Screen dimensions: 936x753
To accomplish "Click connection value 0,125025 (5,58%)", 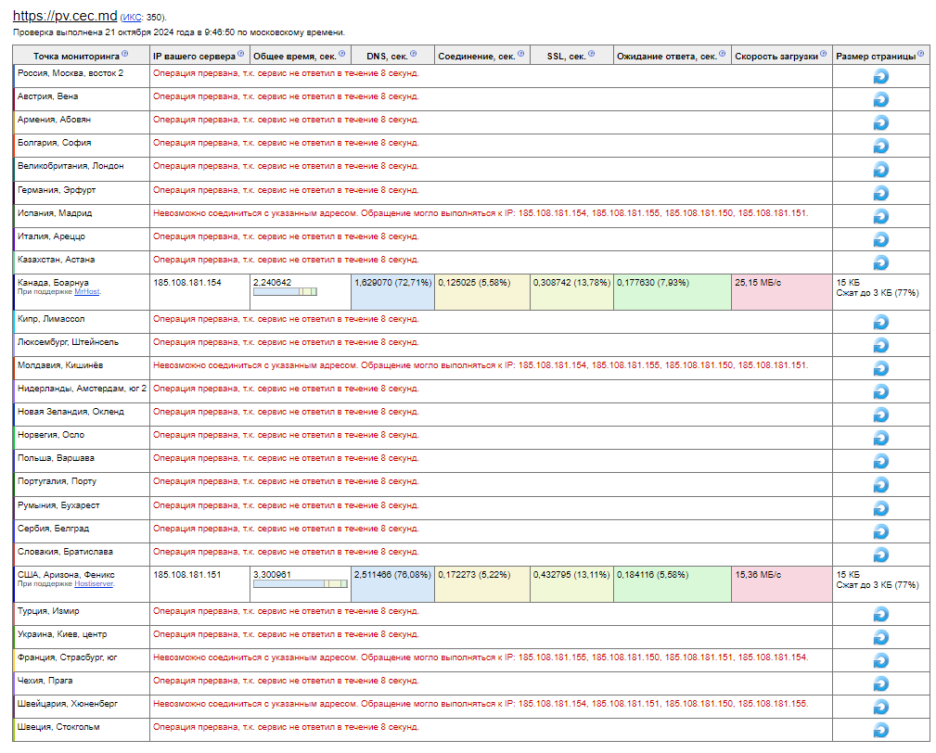I will [x=474, y=283].
